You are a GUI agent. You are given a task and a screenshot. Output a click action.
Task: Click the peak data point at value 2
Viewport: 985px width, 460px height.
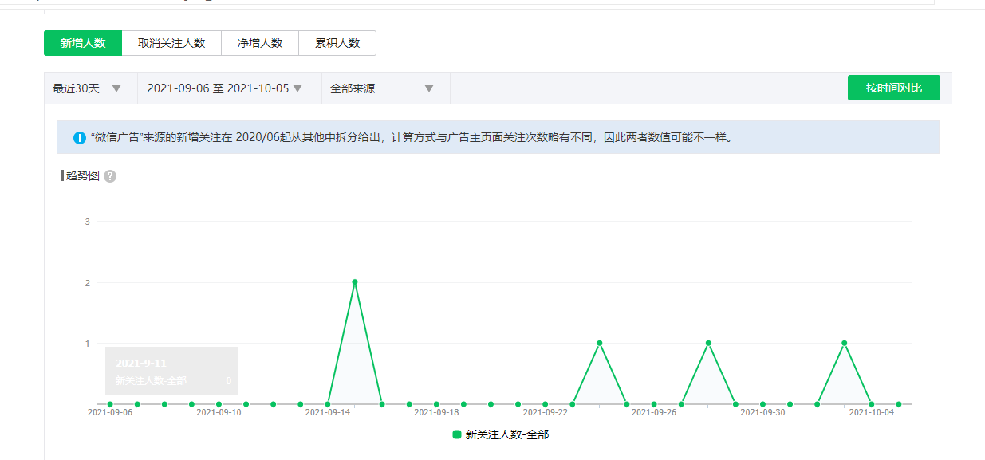click(x=355, y=282)
